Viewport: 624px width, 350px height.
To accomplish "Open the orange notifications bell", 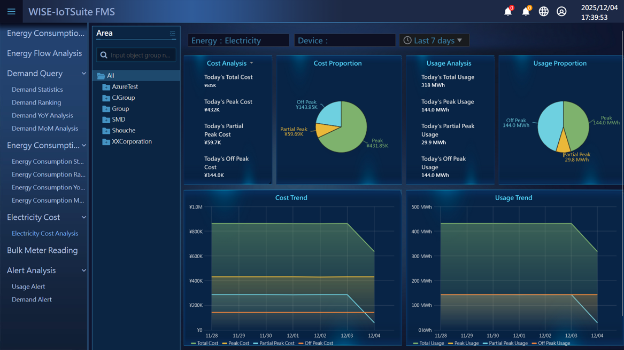I will [x=526, y=11].
